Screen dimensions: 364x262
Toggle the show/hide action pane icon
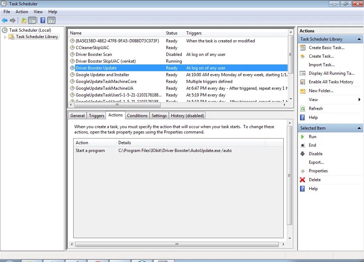[x=51, y=20]
